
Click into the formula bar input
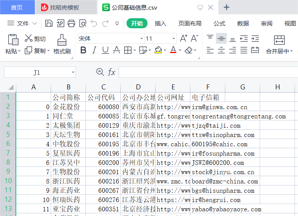click(208, 72)
